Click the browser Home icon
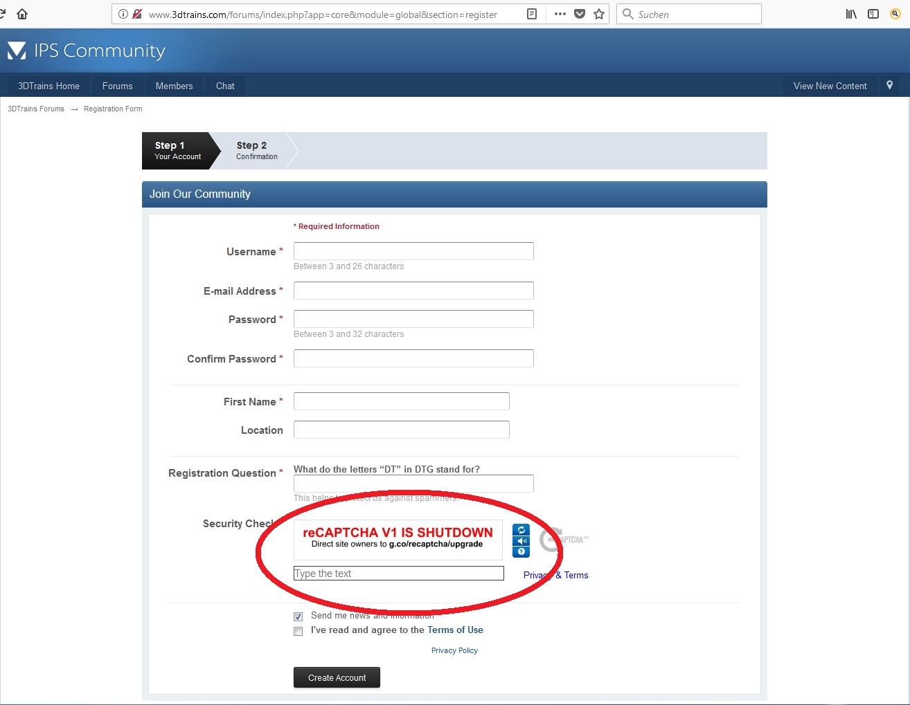Viewport: 910px width, 705px height. 22,14
